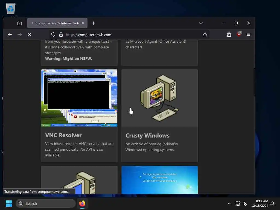Click the Firefox taskbar icon
Image resolution: width=280 pixels, height=210 pixels.
click(82, 203)
